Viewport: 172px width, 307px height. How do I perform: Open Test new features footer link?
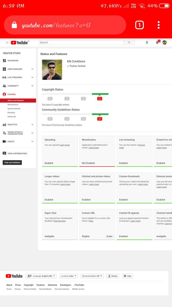pyautogui.click(x=62, y=289)
